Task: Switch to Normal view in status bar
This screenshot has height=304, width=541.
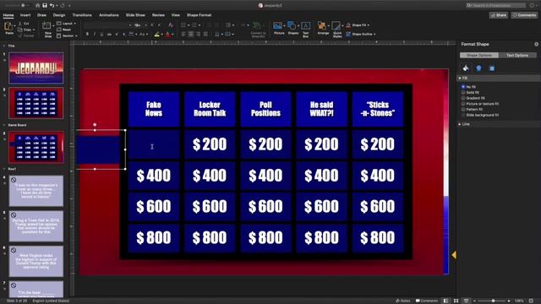Action: [x=445, y=301]
